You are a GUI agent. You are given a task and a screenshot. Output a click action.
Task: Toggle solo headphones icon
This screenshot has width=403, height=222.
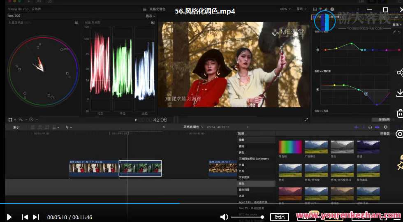point(370,127)
